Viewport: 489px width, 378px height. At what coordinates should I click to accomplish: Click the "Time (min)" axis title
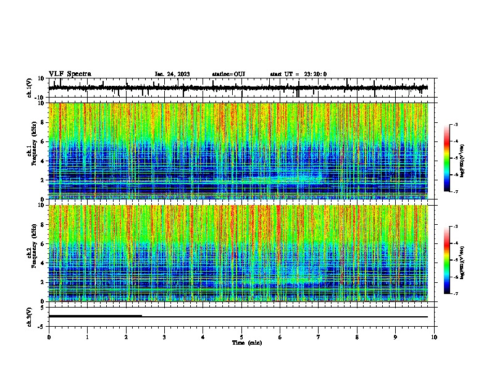point(247,343)
